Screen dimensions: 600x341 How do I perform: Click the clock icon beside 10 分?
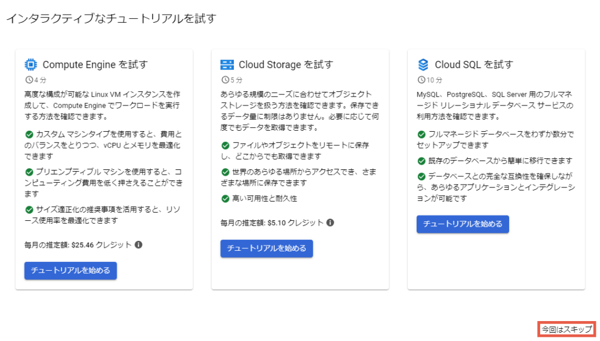click(421, 80)
